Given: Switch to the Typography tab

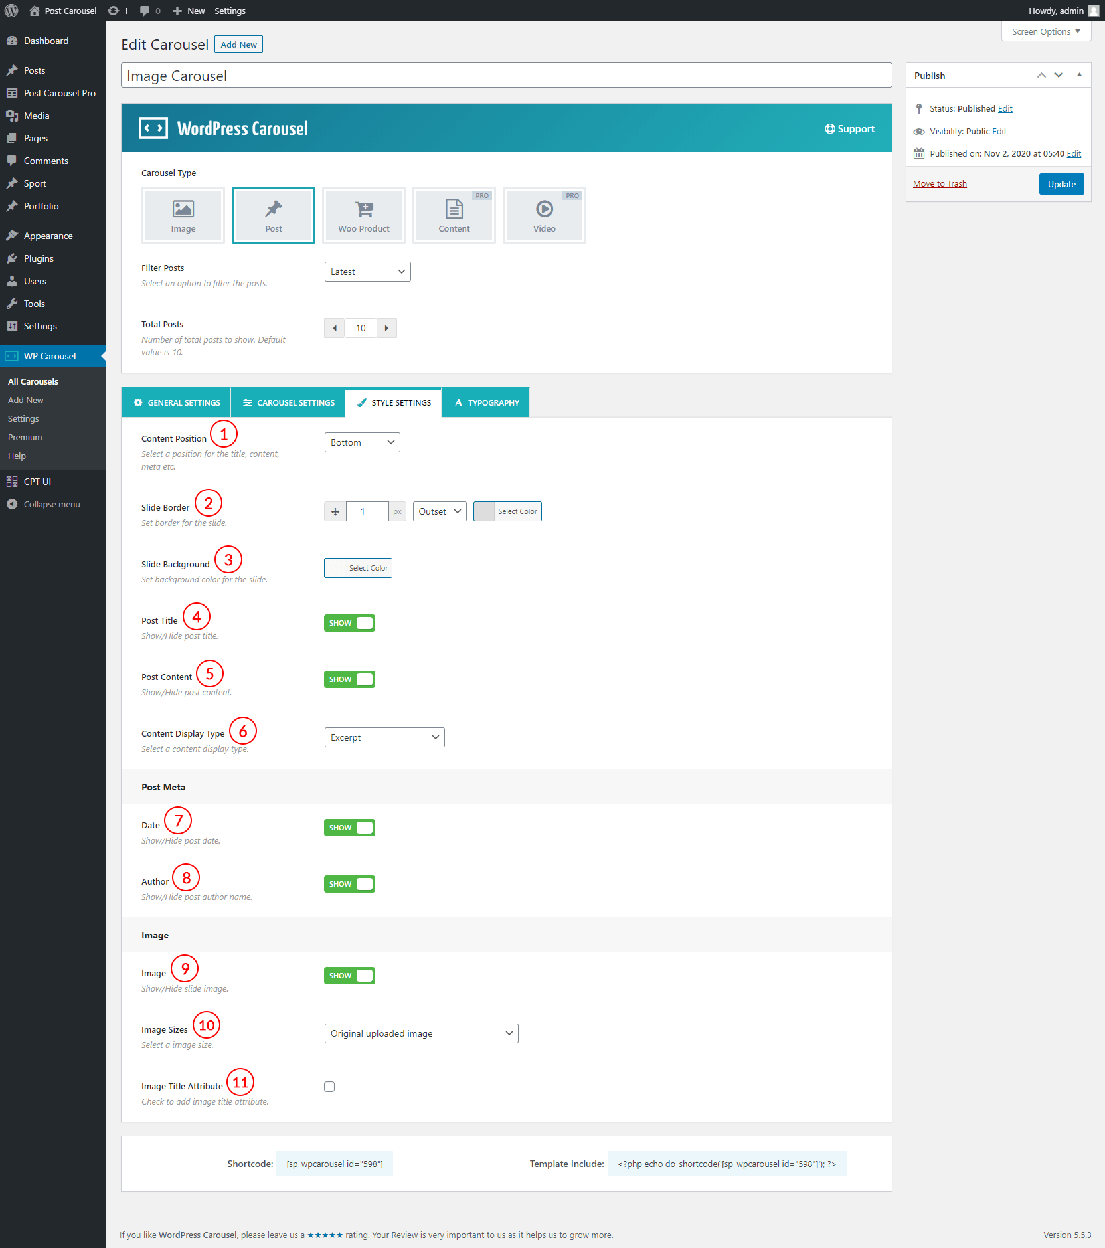Looking at the screenshot, I should coord(486,402).
